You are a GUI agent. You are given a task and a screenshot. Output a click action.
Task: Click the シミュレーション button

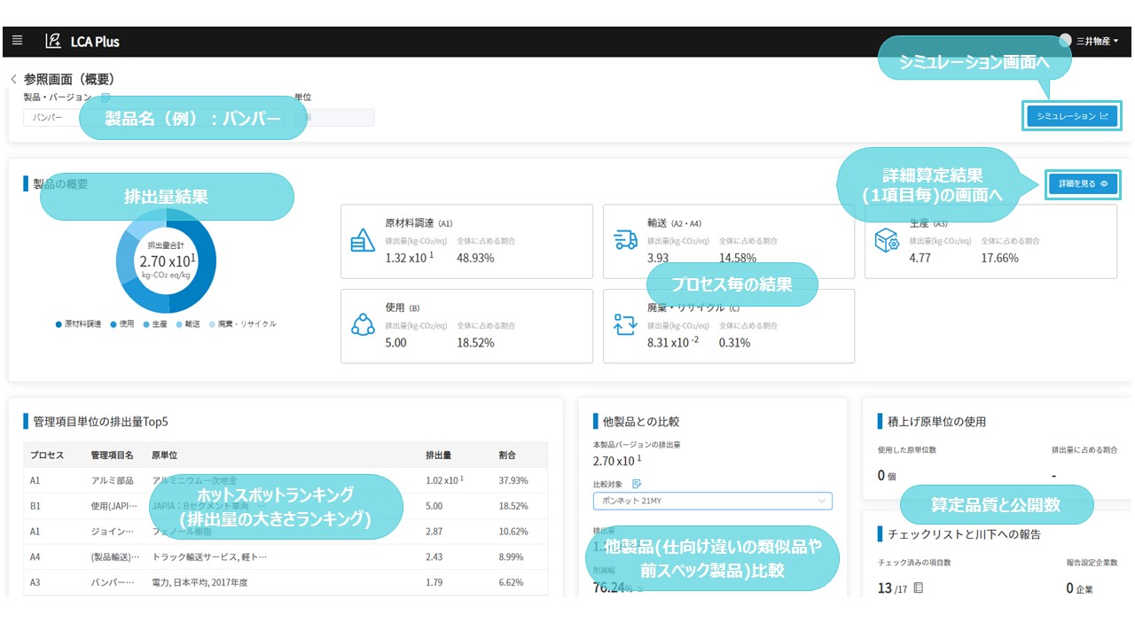pyautogui.click(x=1071, y=116)
